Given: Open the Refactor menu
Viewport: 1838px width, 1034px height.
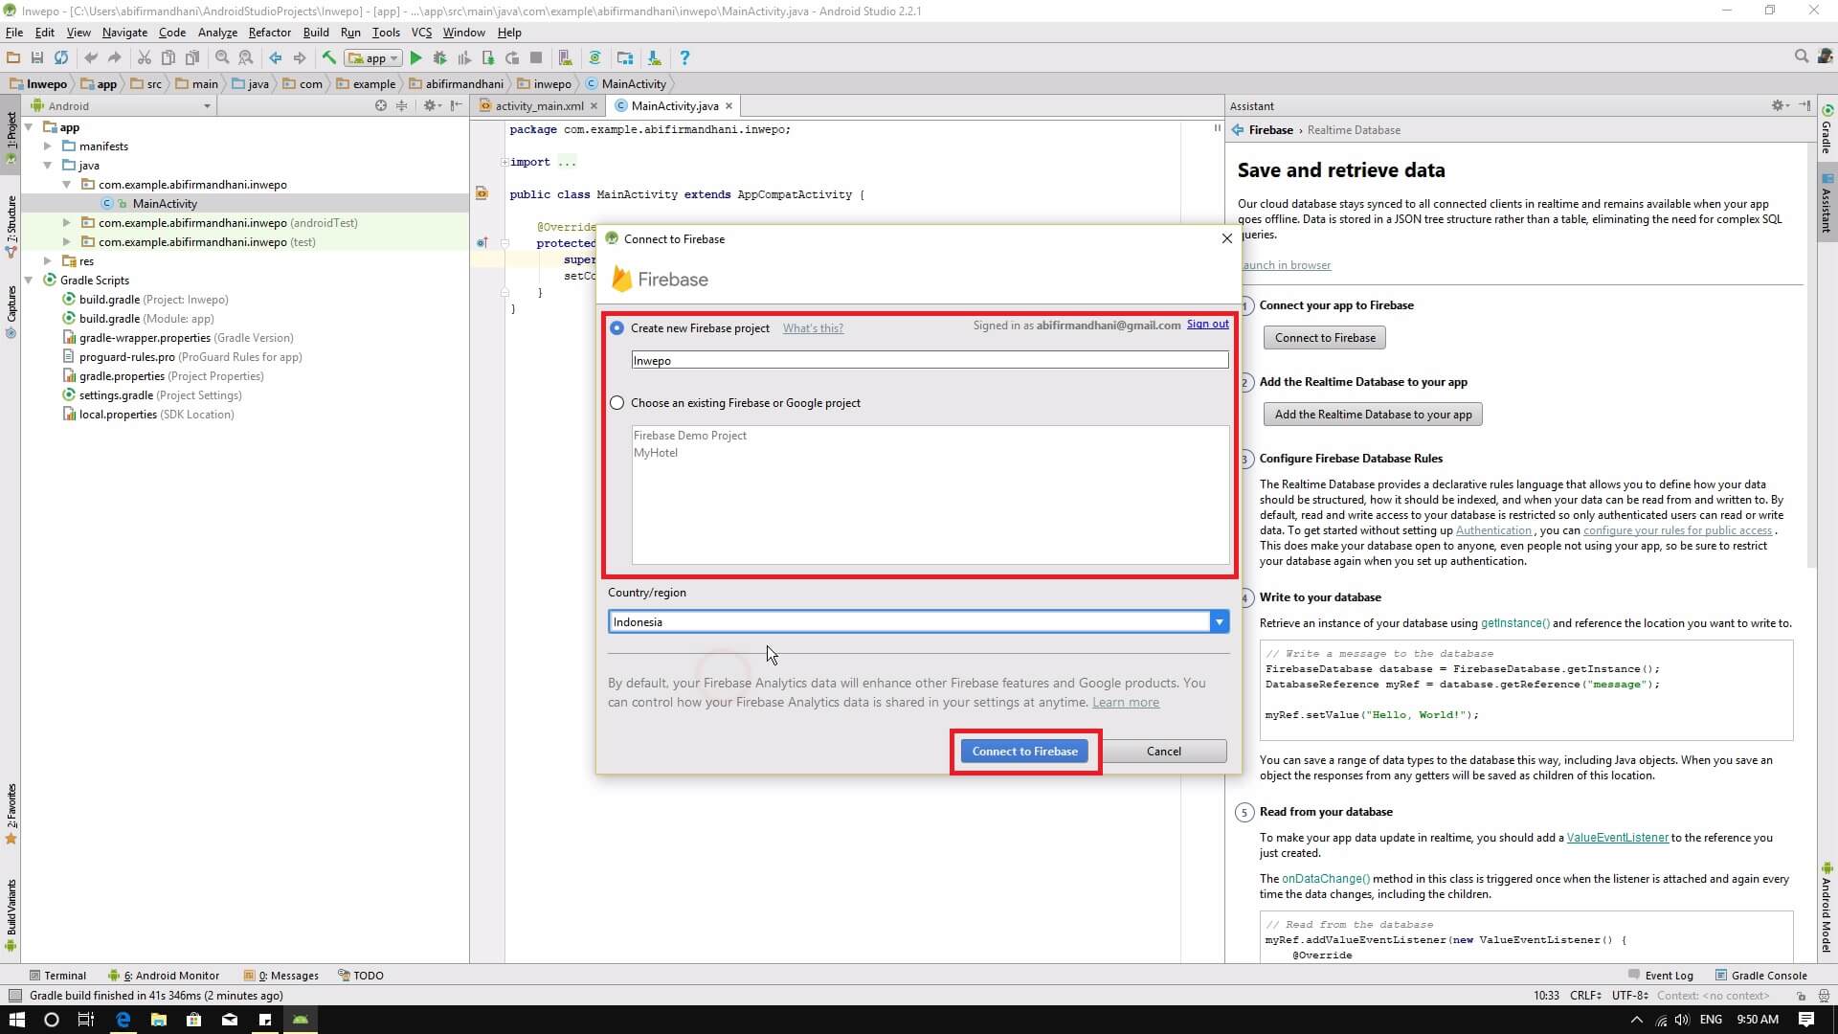Looking at the screenshot, I should coord(269,32).
